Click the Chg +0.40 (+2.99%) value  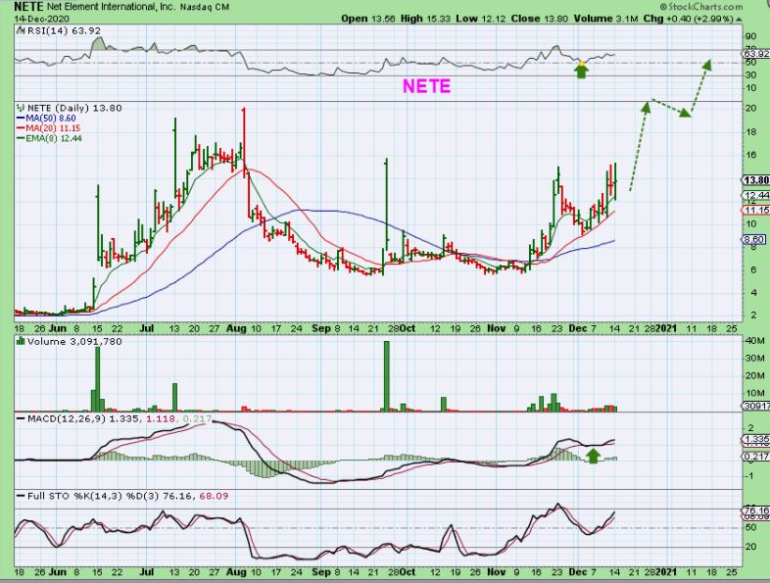pyautogui.click(x=689, y=19)
